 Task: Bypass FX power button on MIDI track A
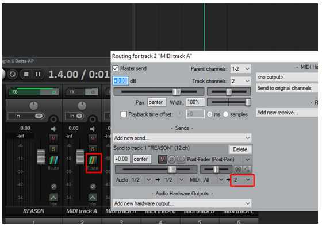point(93,92)
